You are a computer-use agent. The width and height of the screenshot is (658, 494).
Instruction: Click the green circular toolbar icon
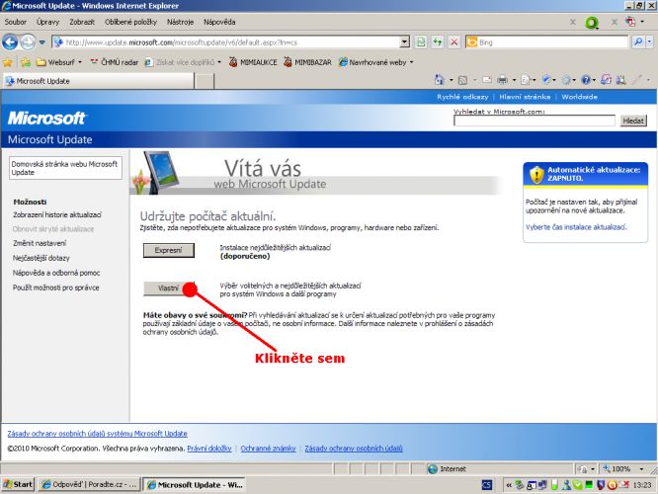click(591, 23)
